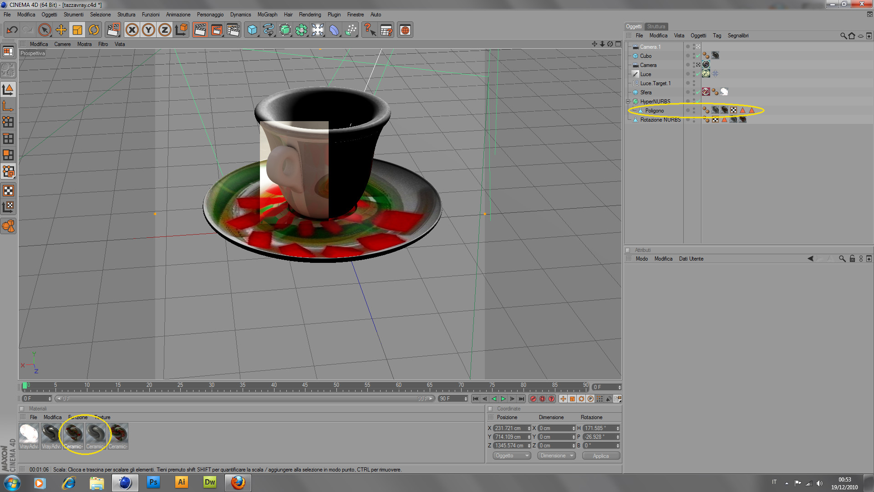Switch to the Struttura tab
The image size is (874, 492).
click(656, 26)
